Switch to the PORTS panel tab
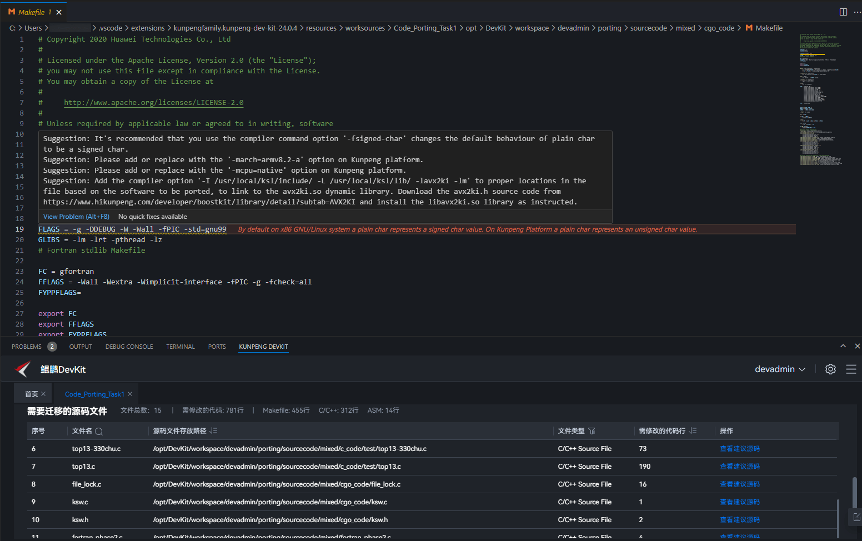The image size is (862, 541). coord(217,347)
